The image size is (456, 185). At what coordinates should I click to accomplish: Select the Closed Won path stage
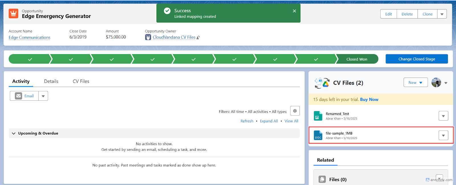357,59
